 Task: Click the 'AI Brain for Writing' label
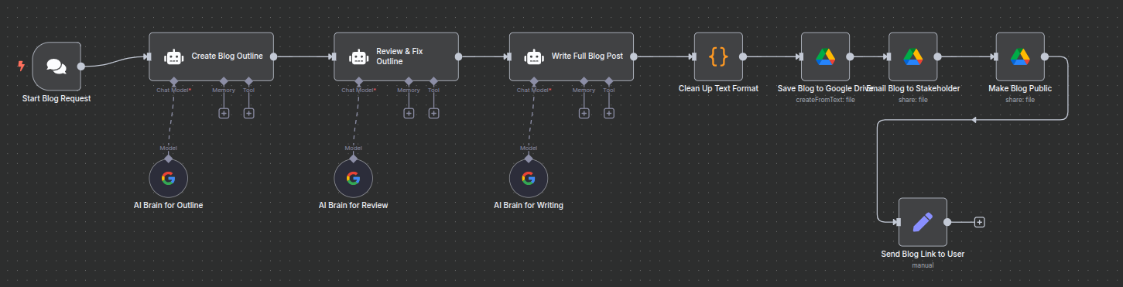point(529,206)
